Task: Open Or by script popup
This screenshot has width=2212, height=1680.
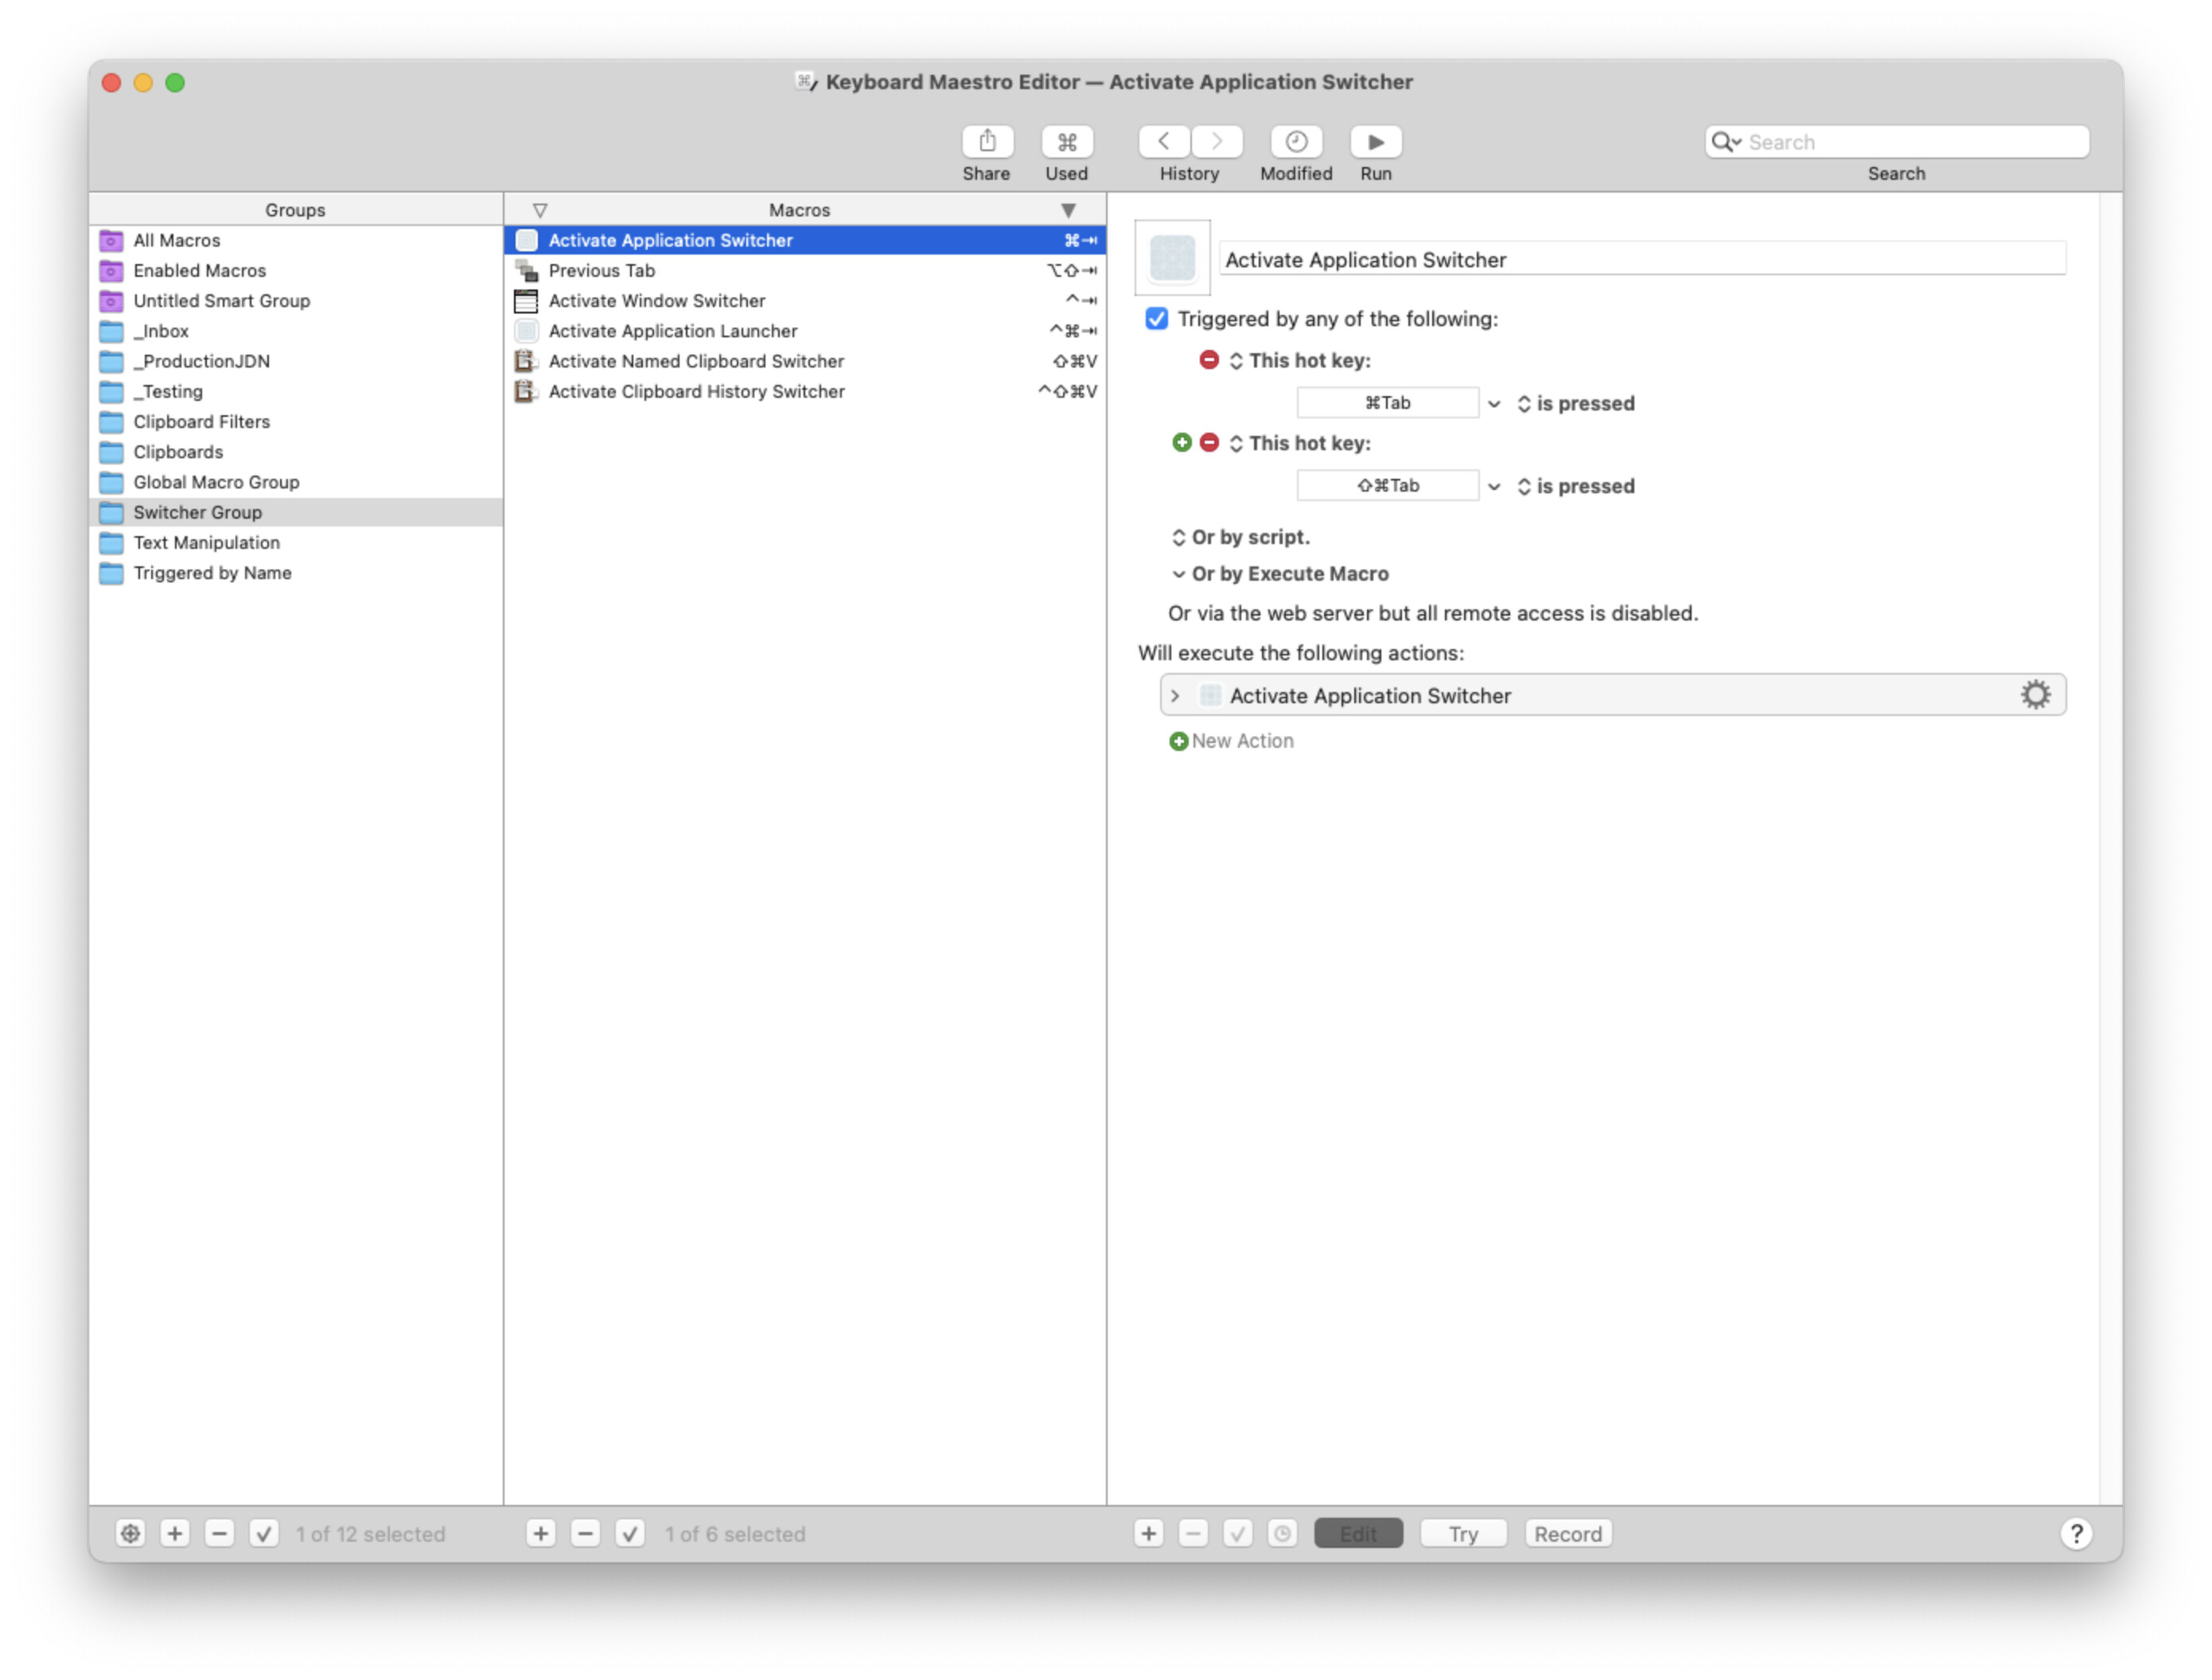Action: pos(1240,537)
